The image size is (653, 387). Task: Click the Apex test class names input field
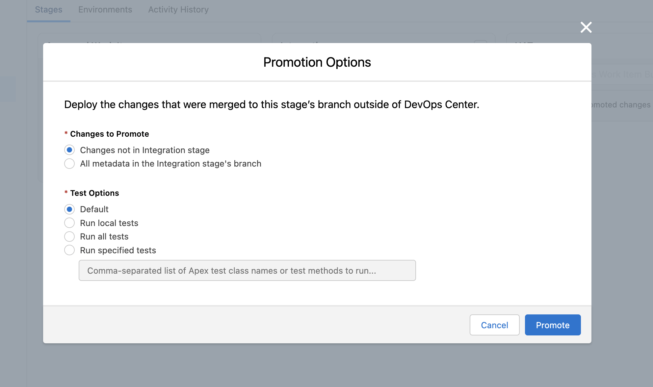pyautogui.click(x=247, y=270)
